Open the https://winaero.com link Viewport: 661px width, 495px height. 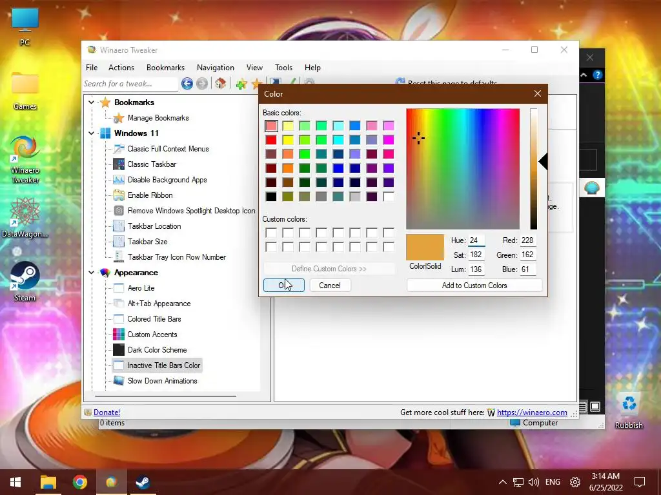pos(532,412)
